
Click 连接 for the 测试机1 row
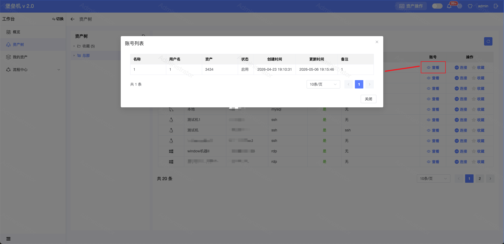click(461, 120)
